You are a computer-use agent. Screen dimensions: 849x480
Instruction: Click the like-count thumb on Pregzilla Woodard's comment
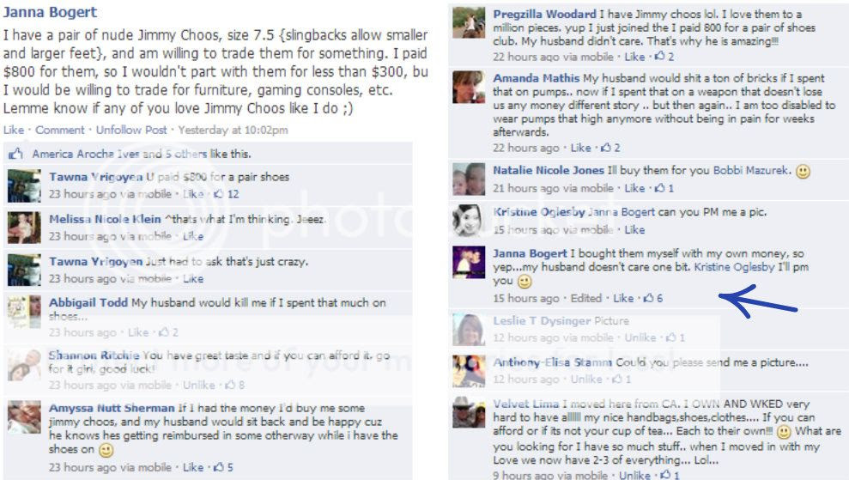[x=660, y=57]
